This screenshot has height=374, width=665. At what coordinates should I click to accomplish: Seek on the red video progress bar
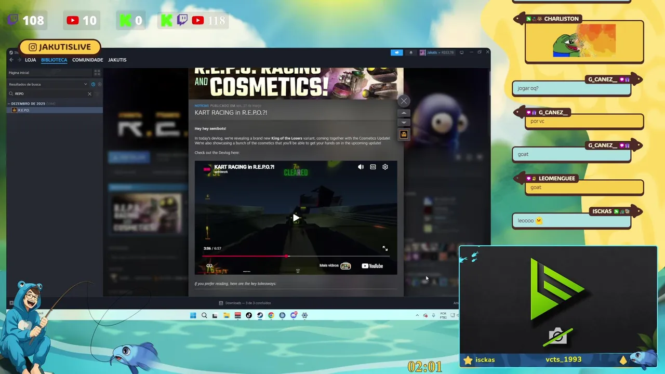point(296,256)
